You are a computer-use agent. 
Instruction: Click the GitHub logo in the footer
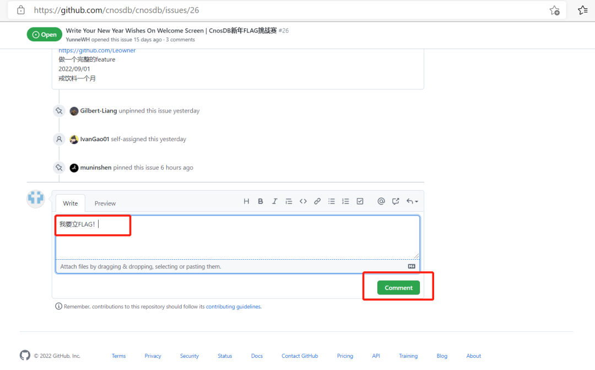pyautogui.click(x=25, y=355)
